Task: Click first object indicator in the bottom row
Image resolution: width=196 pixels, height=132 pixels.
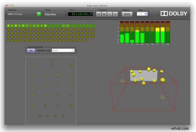Action: click(x=9, y=40)
